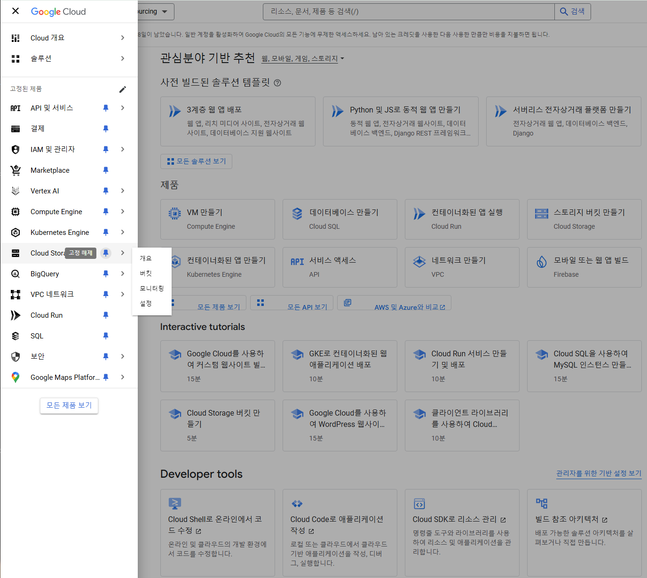Expand the Compute Engine submenu chevron
Image resolution: width=647 pixels, height=578 pixels.
[123, 211]
